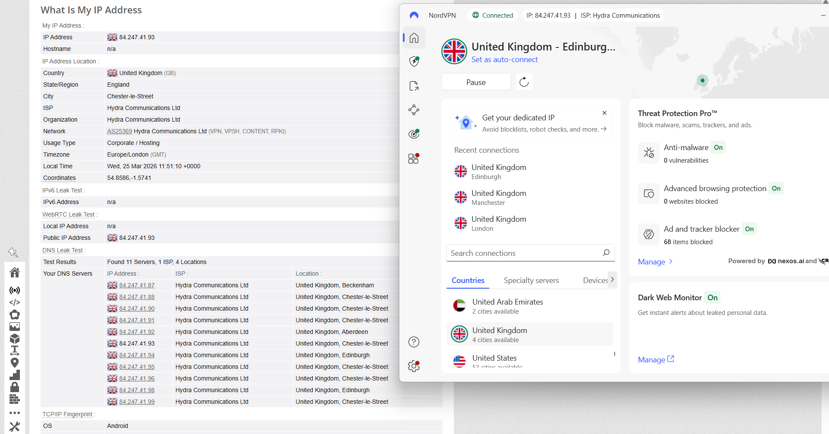Switch to Specialty servers tab
829x434 pixels.
[x=531, y=280]
